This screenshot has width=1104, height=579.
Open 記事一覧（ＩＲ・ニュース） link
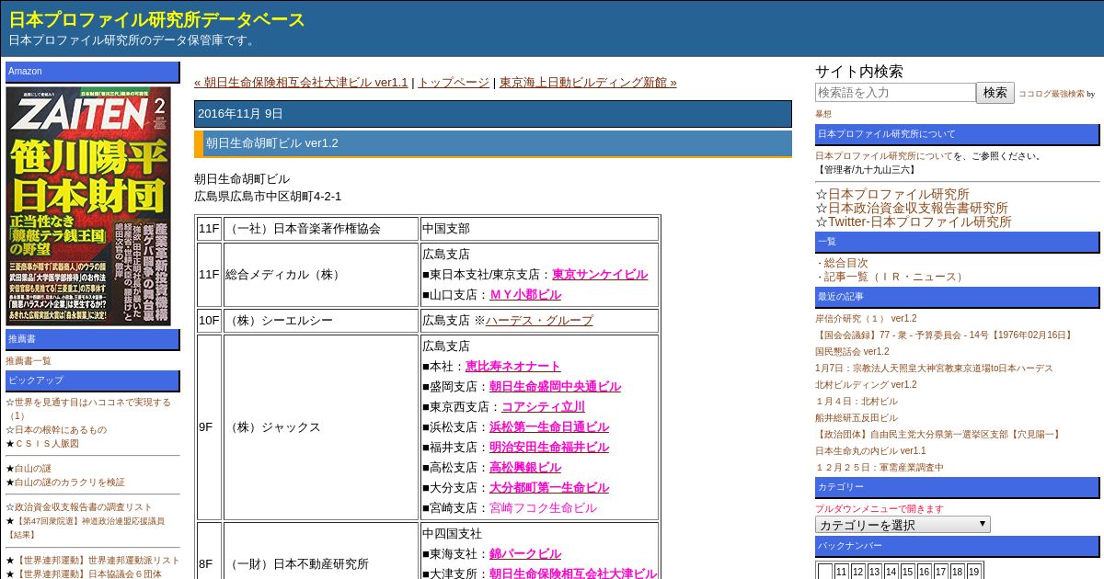(x=894, y=277)
